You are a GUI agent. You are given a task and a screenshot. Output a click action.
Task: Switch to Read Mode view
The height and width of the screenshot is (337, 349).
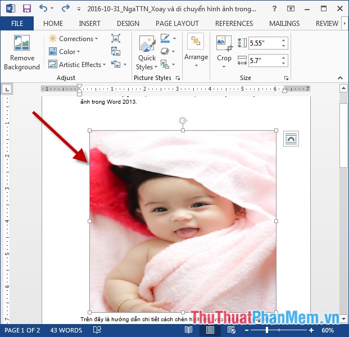(x=188, y=330)
